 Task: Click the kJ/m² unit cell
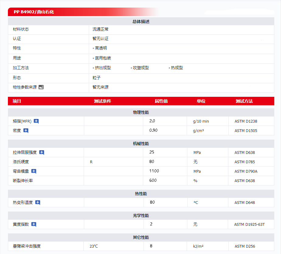click(x=198, y=246)
